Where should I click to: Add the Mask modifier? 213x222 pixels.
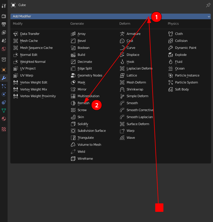click(78, 82)
